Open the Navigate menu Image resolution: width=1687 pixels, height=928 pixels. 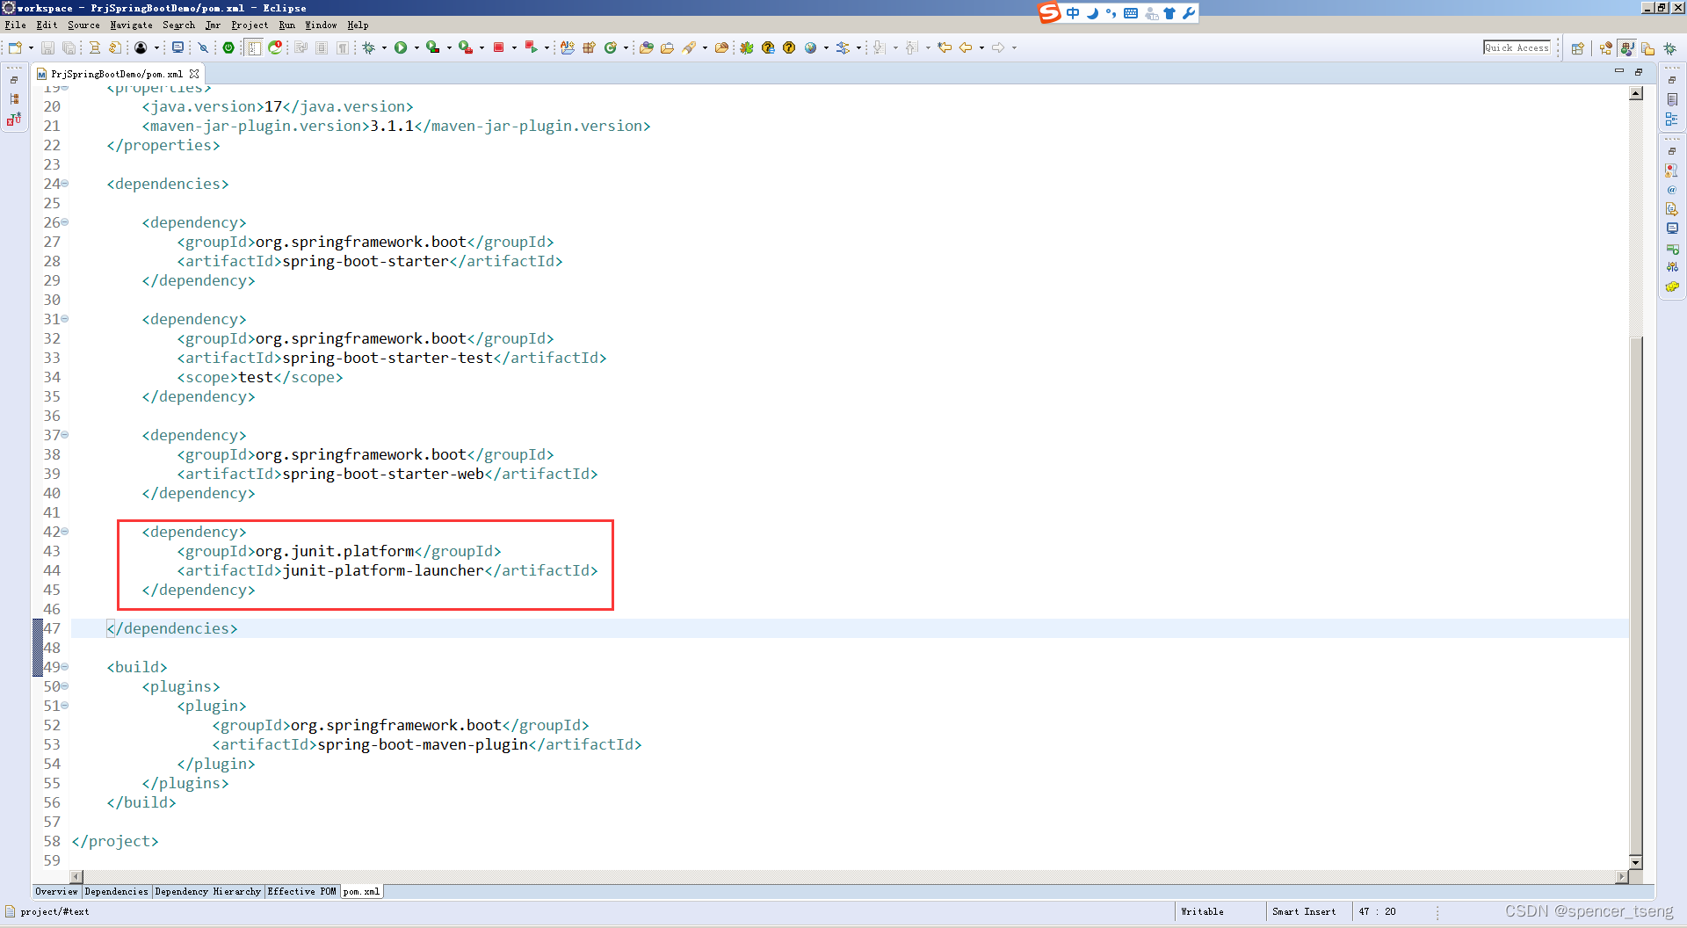pos(131,25)
